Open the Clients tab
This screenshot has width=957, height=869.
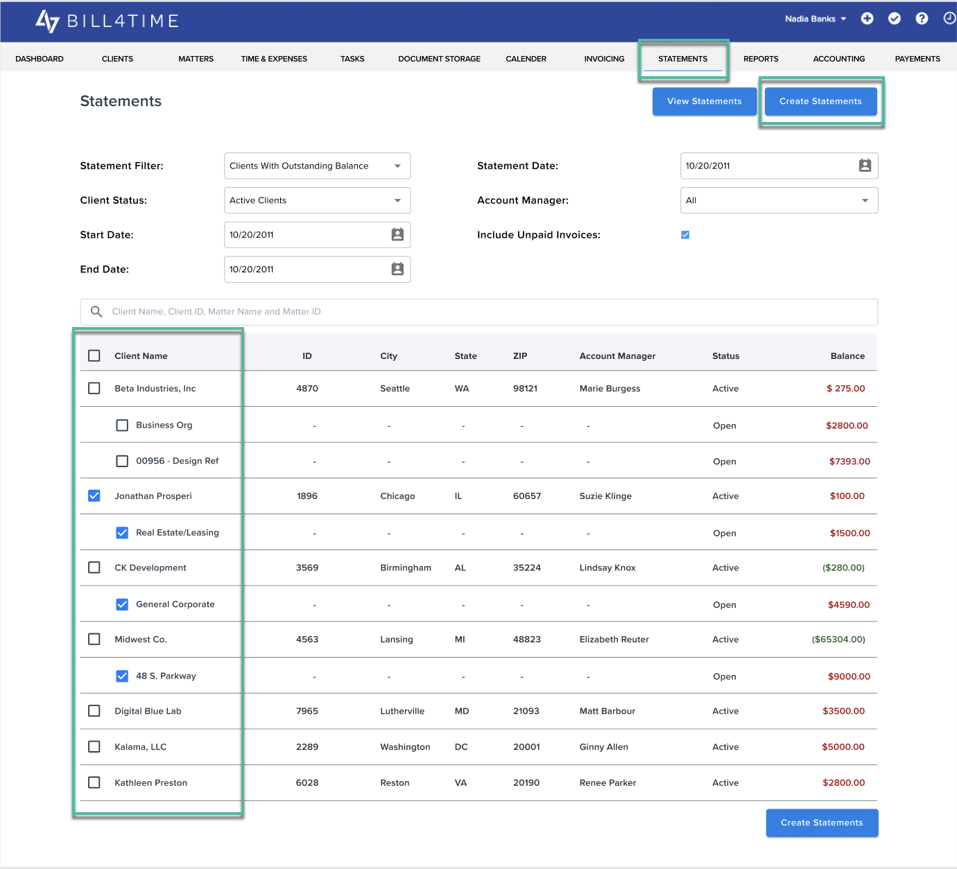coord(117,59)
